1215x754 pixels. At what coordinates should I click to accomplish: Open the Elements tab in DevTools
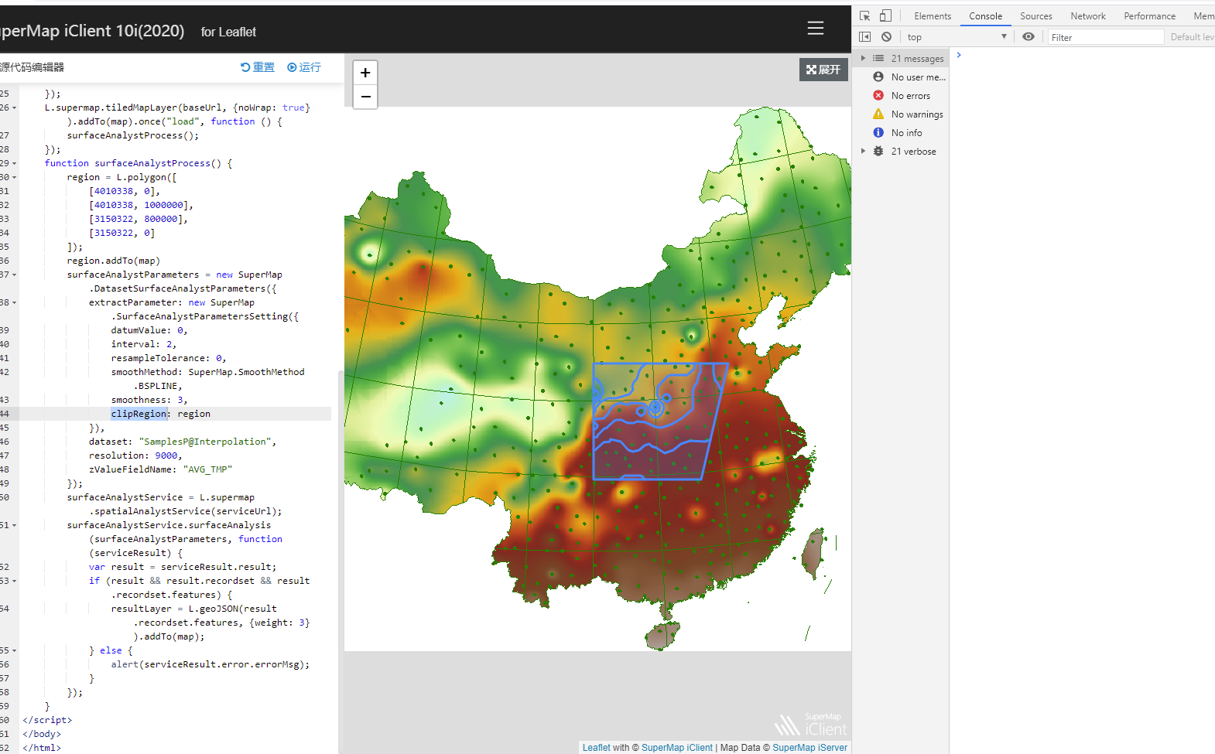point(933,15)
